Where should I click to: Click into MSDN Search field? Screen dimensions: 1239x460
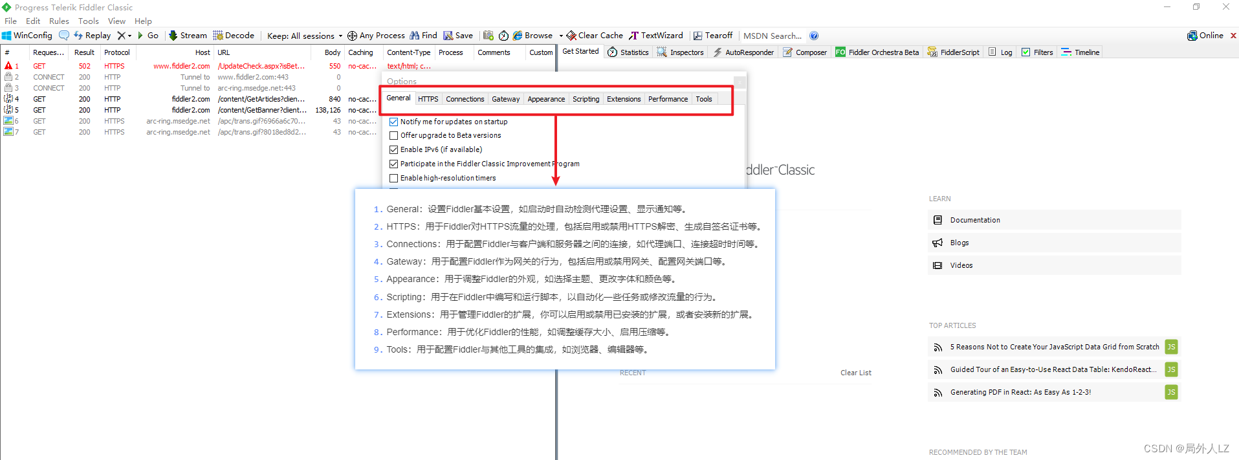pyautogui.click(x=773, y=36)
